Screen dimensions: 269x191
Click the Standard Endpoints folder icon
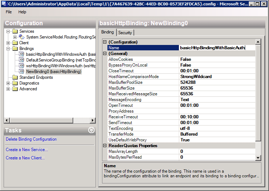(x=15, y=77)
